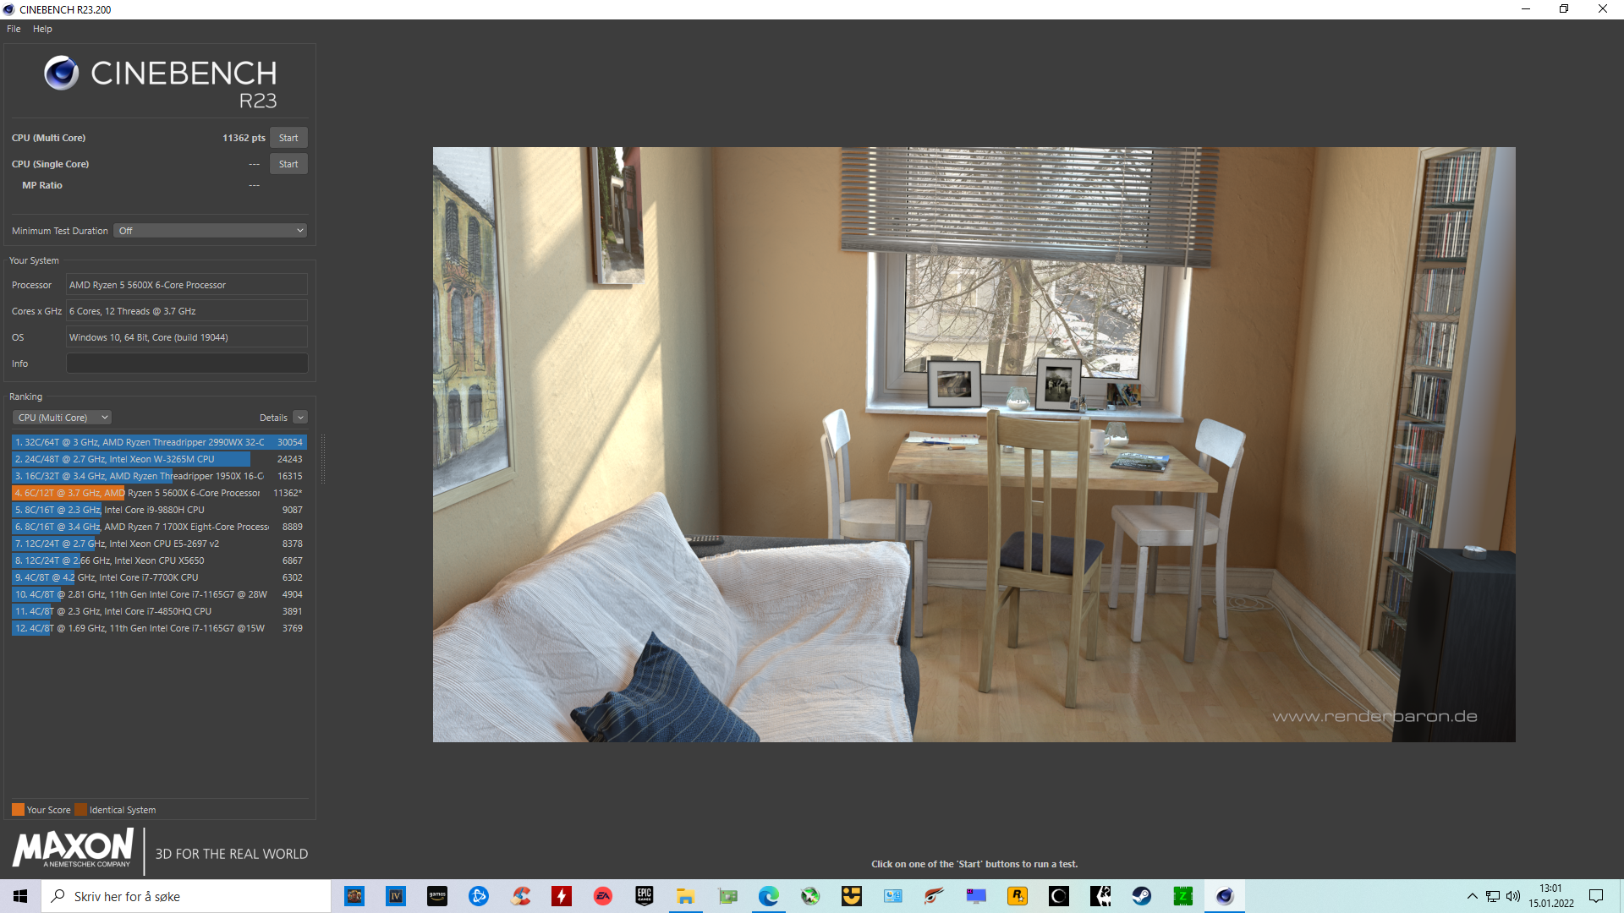
Task: Open Rockstar Games Launcher from the taskbar
Action: pos(1018,896)
